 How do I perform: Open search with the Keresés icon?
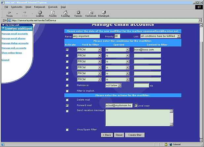[x=78, y=12]
